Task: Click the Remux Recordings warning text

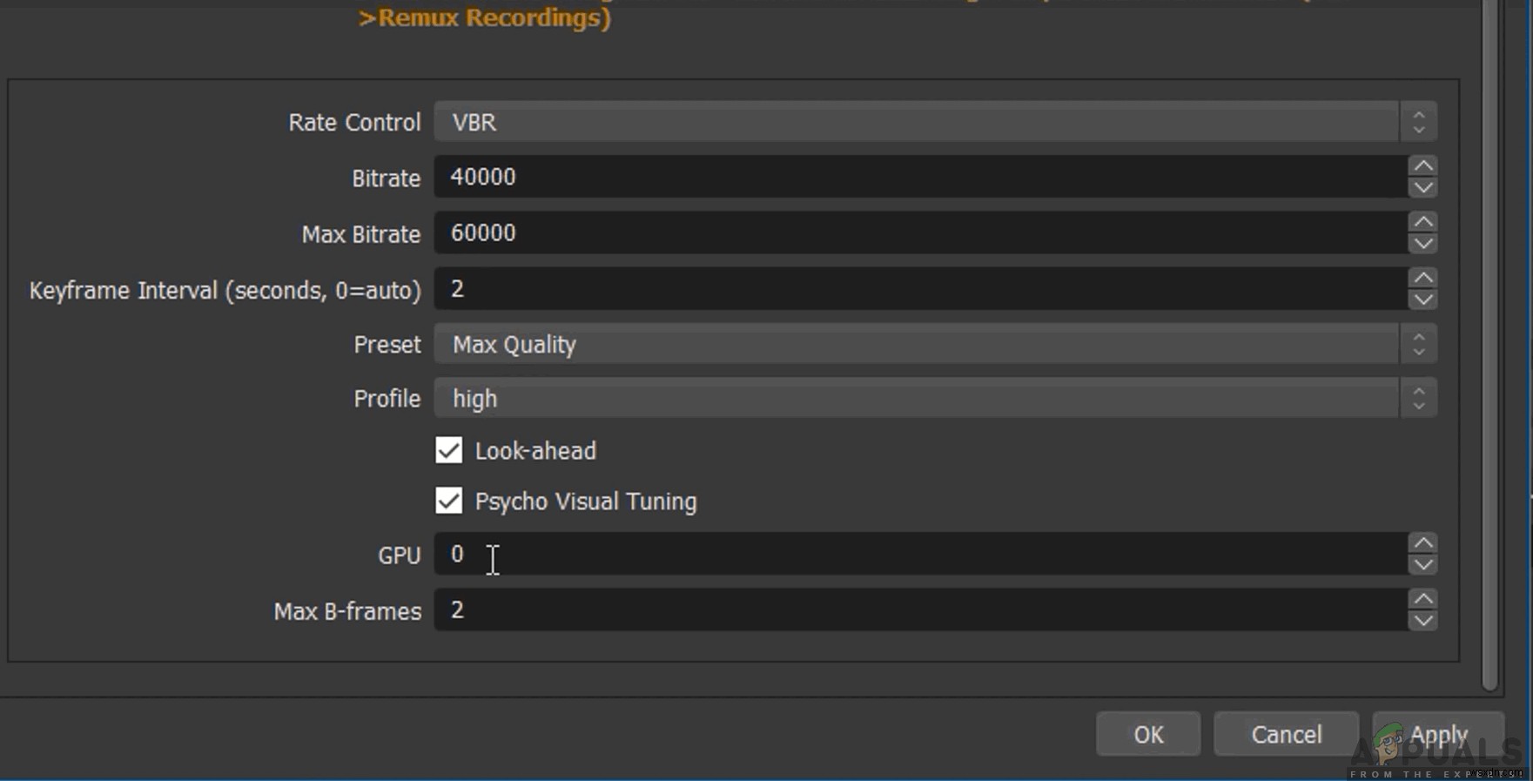Action: [485, 17]
